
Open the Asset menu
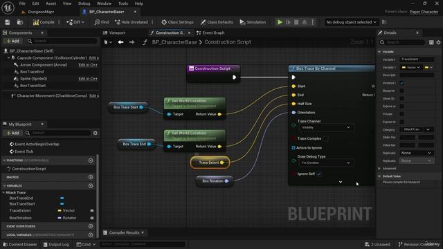pos(51,3)
